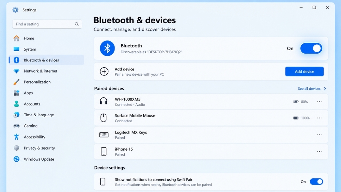Open more options for iPhone 15
341x192 pixels.
tap(319, 152)
